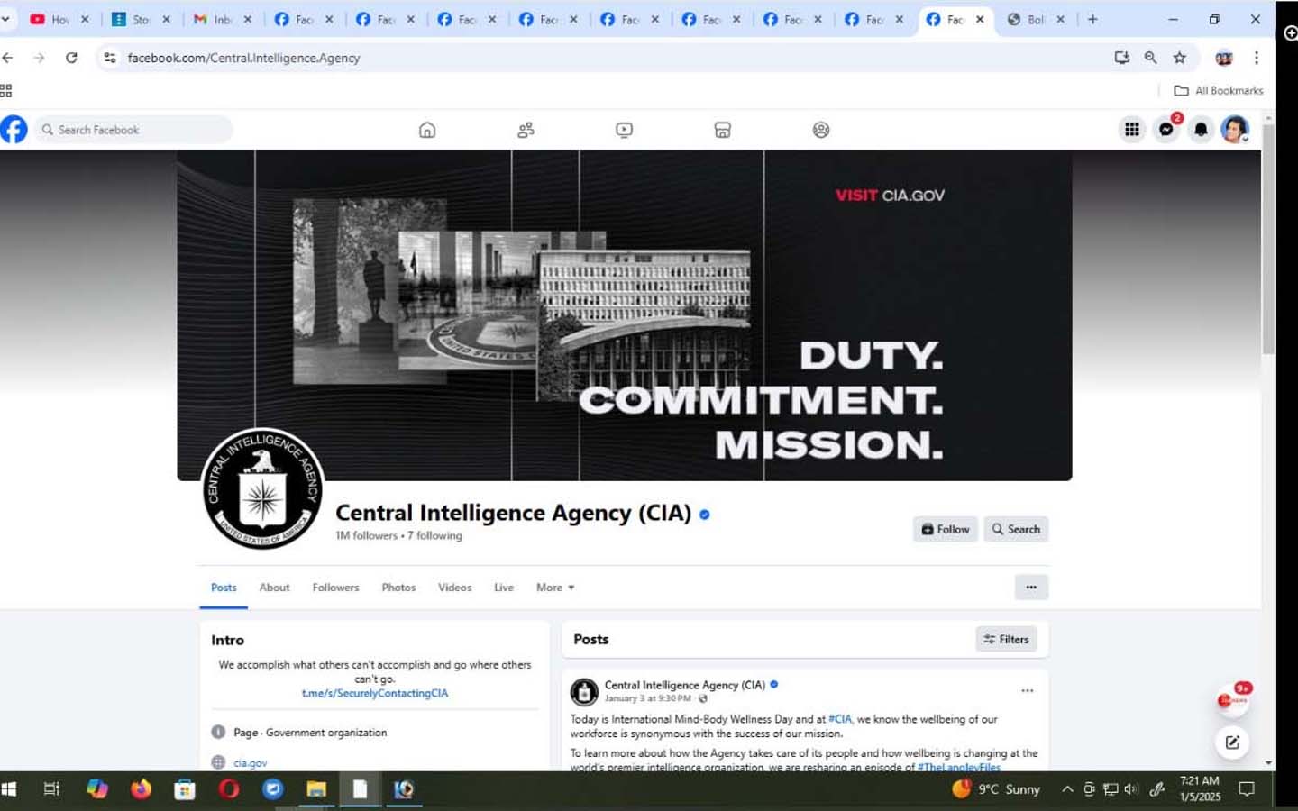The height and width of the screenshot is (811, 1298).
Task: Open the zoom magnifier icon in address bar
Action: tap(1150, 58)
